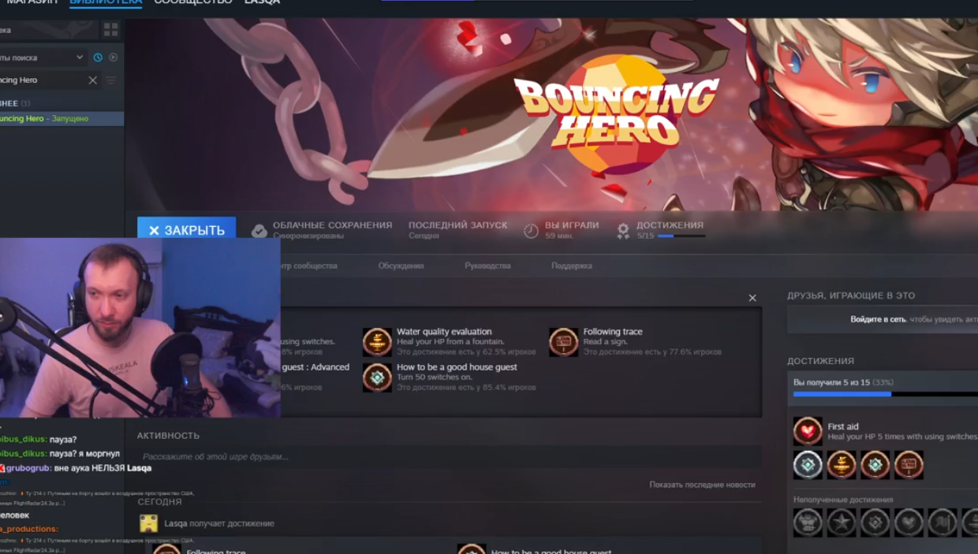Click Показать последние новости link
The width and height of the screenshot is (978, 554).
tap(702, 485)
